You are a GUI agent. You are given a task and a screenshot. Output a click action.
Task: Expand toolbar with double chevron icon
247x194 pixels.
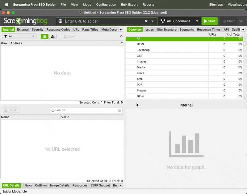(x=241, y=21)
